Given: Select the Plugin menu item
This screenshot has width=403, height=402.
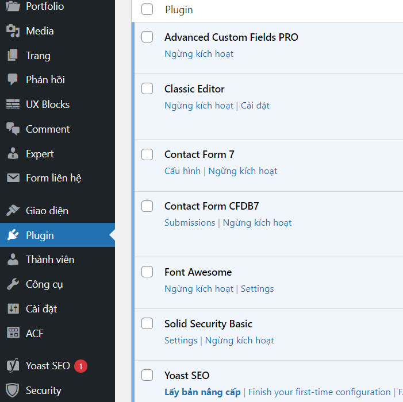Looking at the screenshot, I should pos(57,235).
